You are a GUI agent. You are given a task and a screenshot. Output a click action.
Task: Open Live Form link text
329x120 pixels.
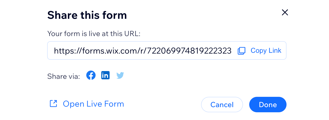(x=93, y=104)
